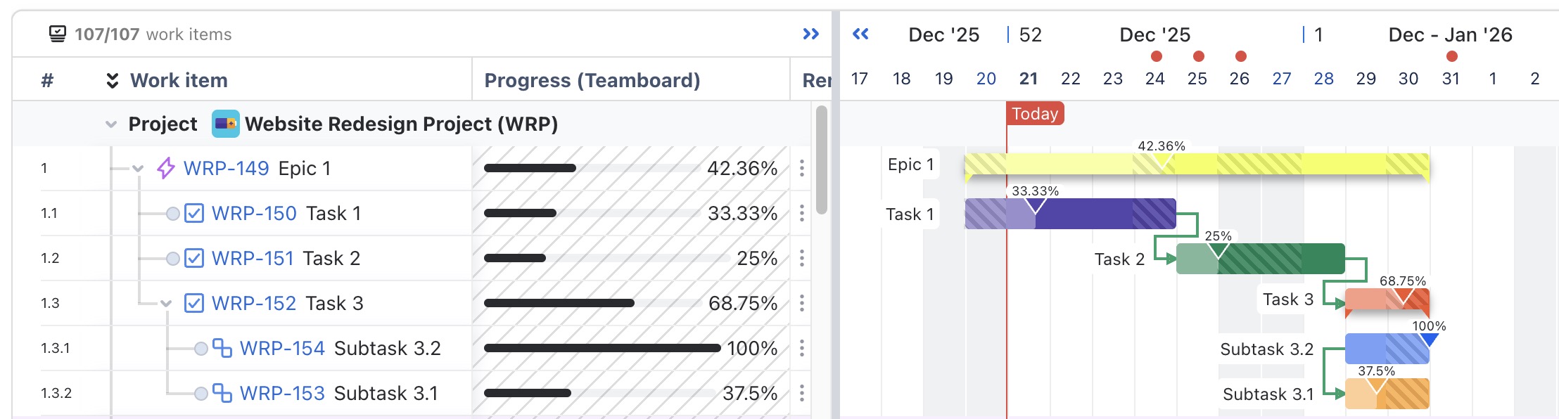The width and height of the screenshot is (1559, 419).
Task: Click the work items monitor icon
Action: point(58,34)
